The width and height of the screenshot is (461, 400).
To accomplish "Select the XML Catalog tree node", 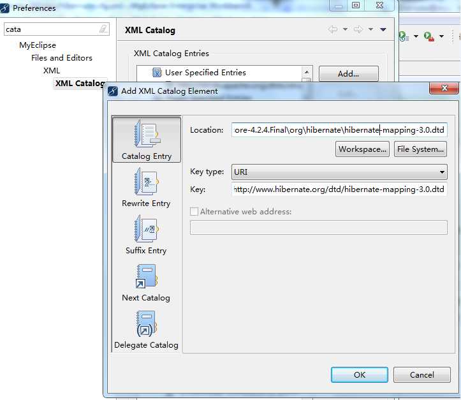I will tap(80, 83).
